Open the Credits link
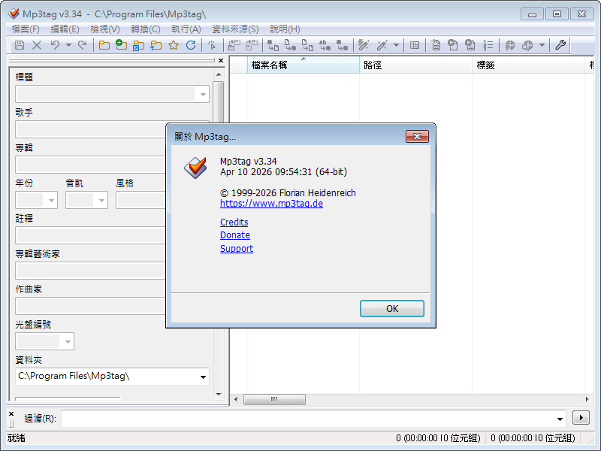This screenshot has height=451, width=601. [x=234, y=222]
